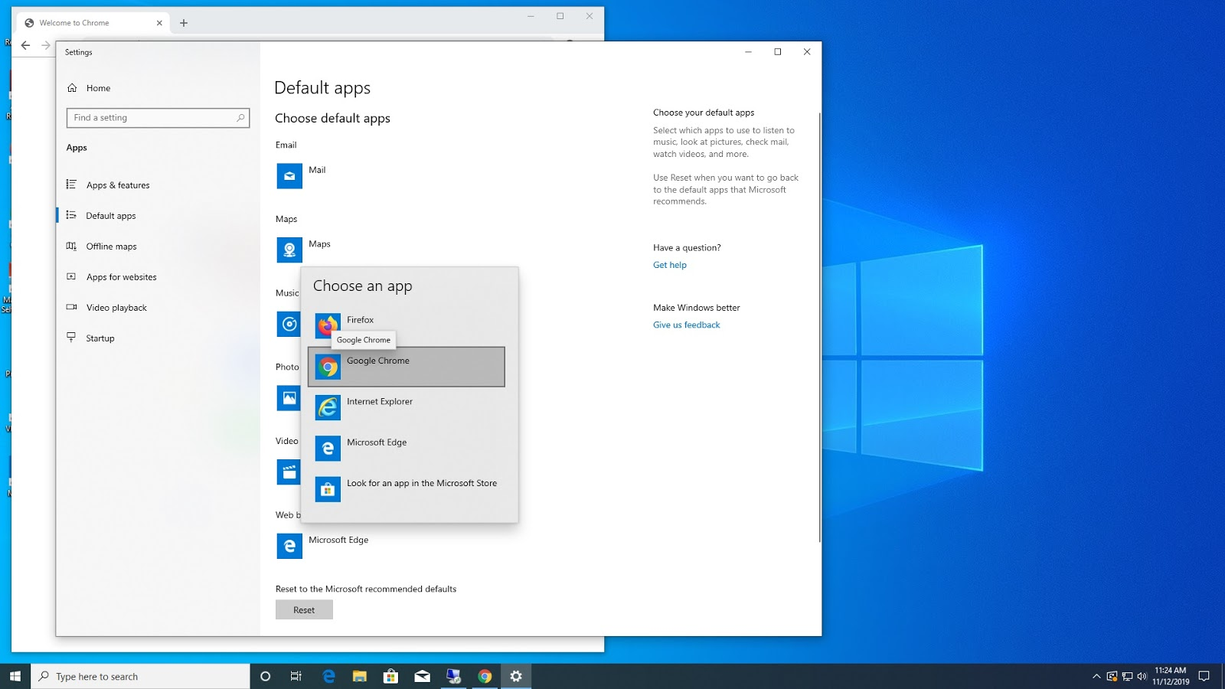Open Microsoft Store from the taskbar
1225x689 pixels.
coord(391,676)
